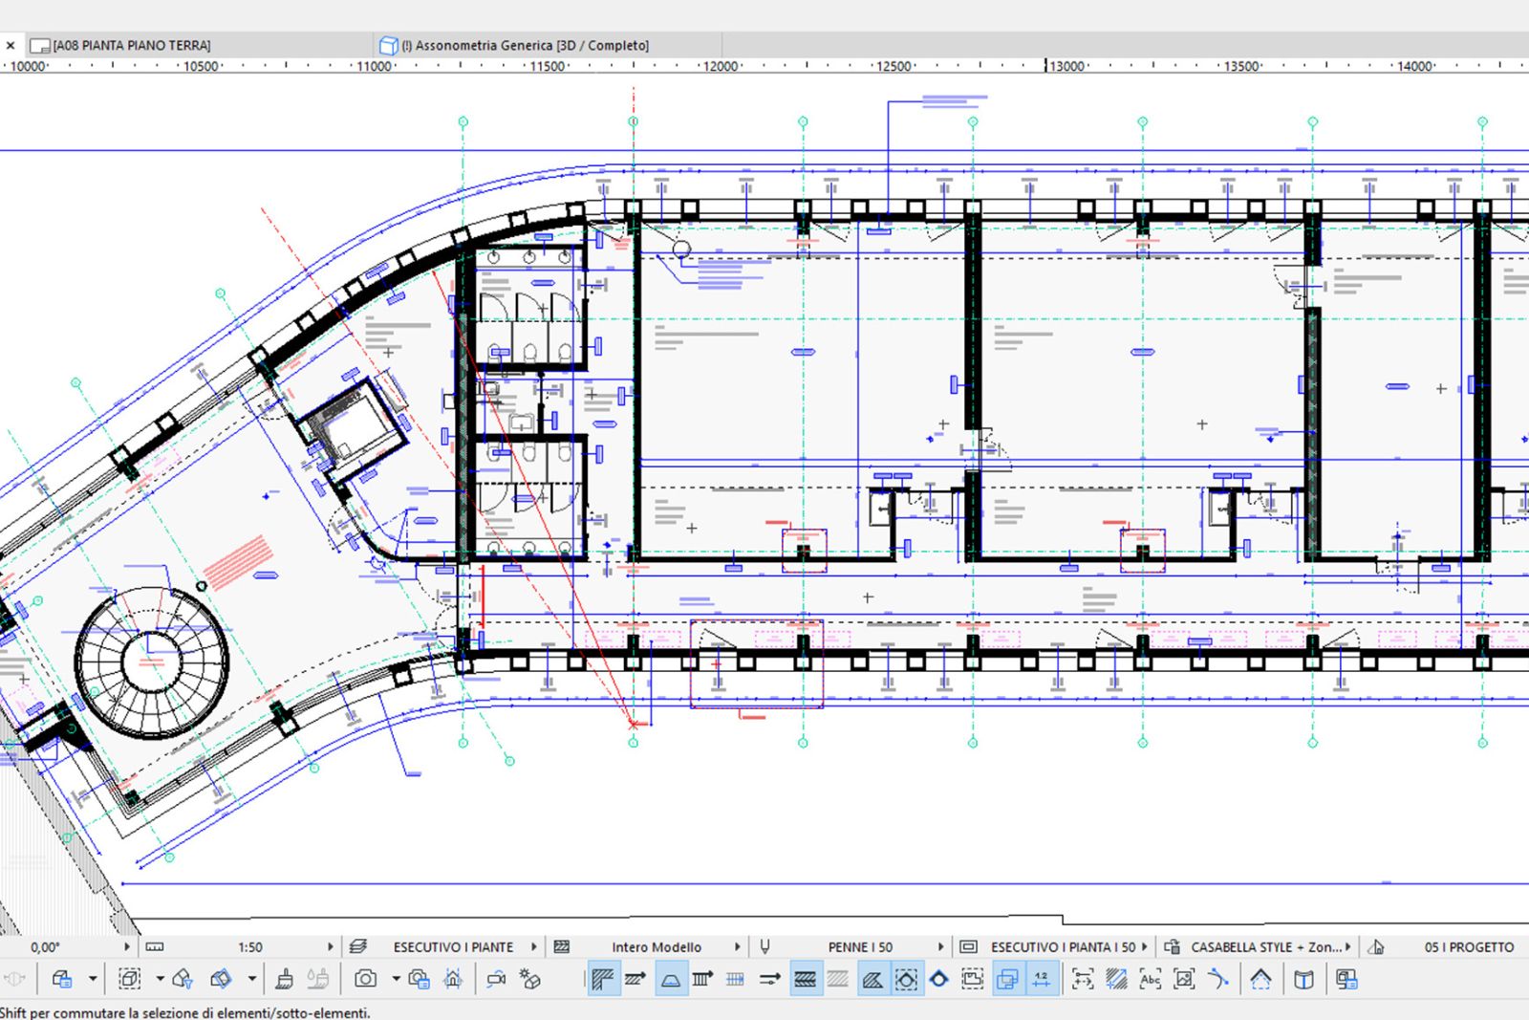Click the paintbrush parameter transfer icon
Image resolution: width=1529 pixels, height=1020 pixels.
[287, 979]
